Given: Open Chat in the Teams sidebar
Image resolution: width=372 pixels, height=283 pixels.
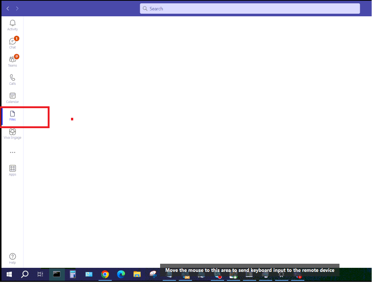Looking at the screenshot, I should tap(12, 43).
